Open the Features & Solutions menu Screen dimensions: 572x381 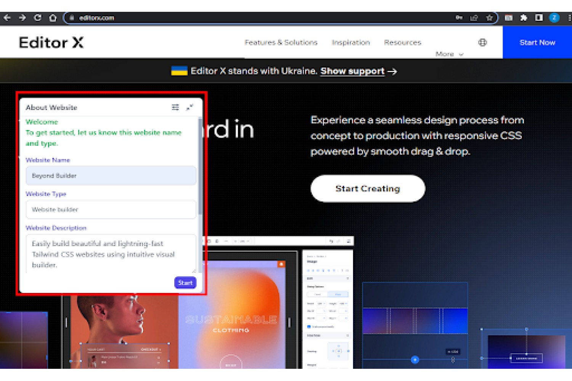point(281,42)
